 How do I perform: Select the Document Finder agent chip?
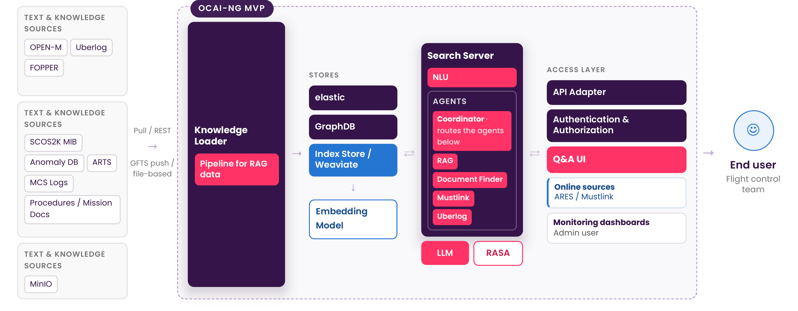(470, 180)
